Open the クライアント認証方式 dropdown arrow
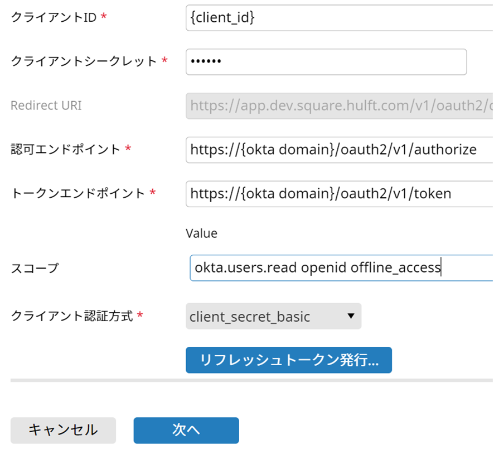This screenshot has width=494, height=449. [x=351, y=316]
